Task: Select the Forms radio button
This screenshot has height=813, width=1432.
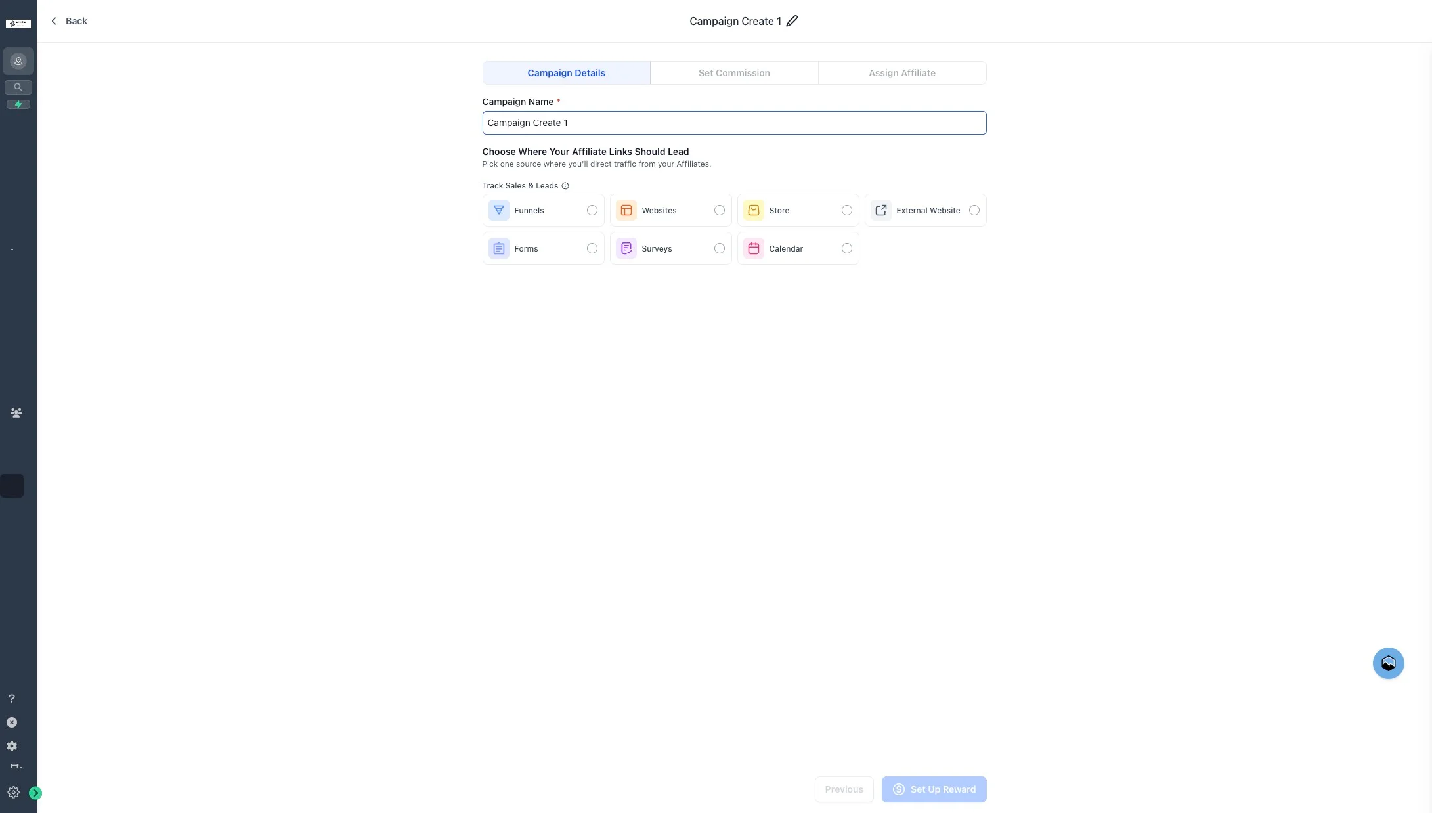Action: pos(592,248)
